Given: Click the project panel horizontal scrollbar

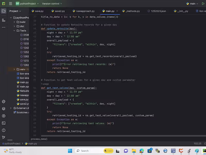Looking at the screenshot, I should (10, 140).
